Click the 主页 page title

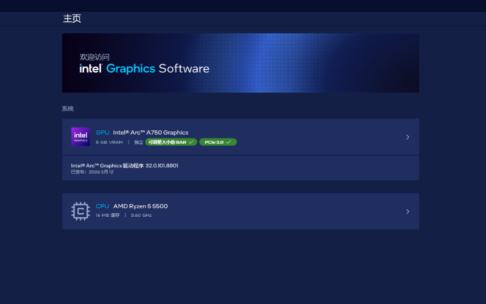click(72, 18)
